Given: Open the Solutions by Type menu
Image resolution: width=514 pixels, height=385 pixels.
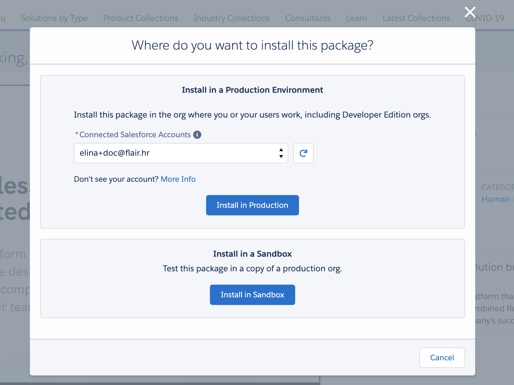Looking at the screenshot, I should (x=54, y=18).
